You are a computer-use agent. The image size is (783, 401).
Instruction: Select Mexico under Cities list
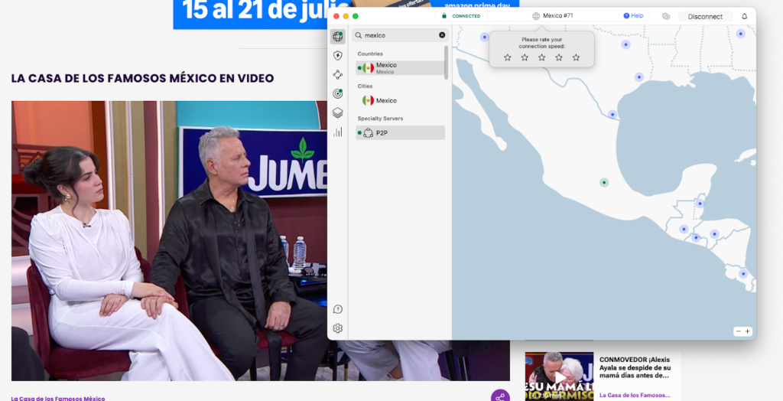(400, 100)
